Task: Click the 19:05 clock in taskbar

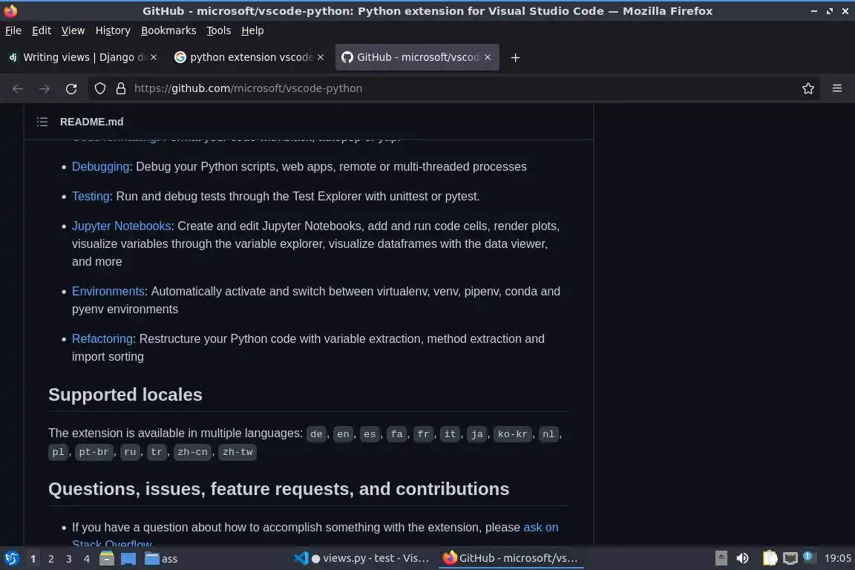Action: click(837, 558)
